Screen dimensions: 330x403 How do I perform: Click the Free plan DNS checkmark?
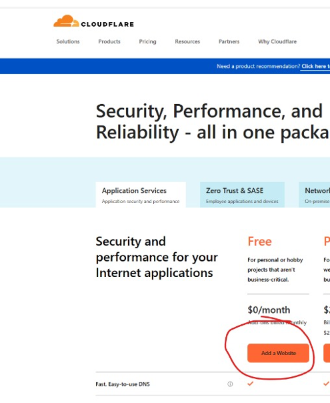pos(251,384)
